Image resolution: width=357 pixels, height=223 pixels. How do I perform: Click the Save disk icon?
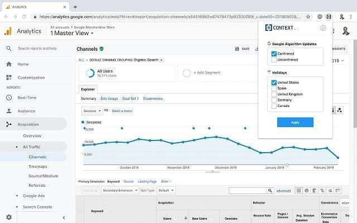(x=237, y=49)
